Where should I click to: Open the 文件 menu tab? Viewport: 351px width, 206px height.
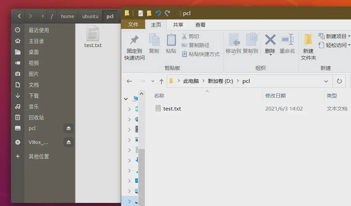133,25
